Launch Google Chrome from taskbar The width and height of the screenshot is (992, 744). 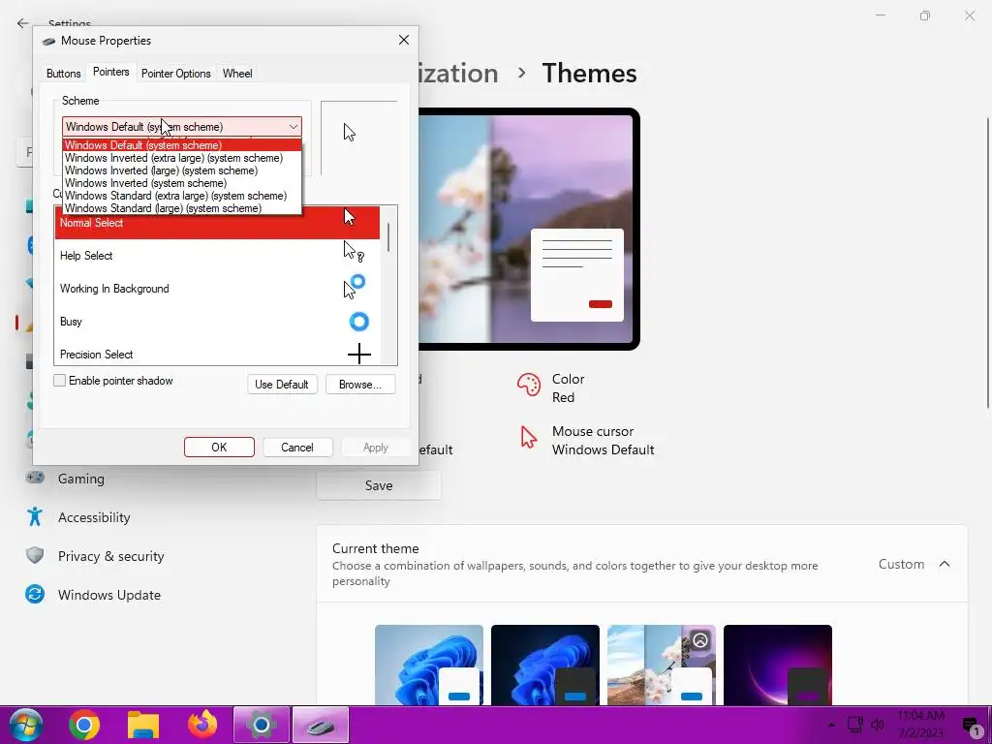coord(84,725)
